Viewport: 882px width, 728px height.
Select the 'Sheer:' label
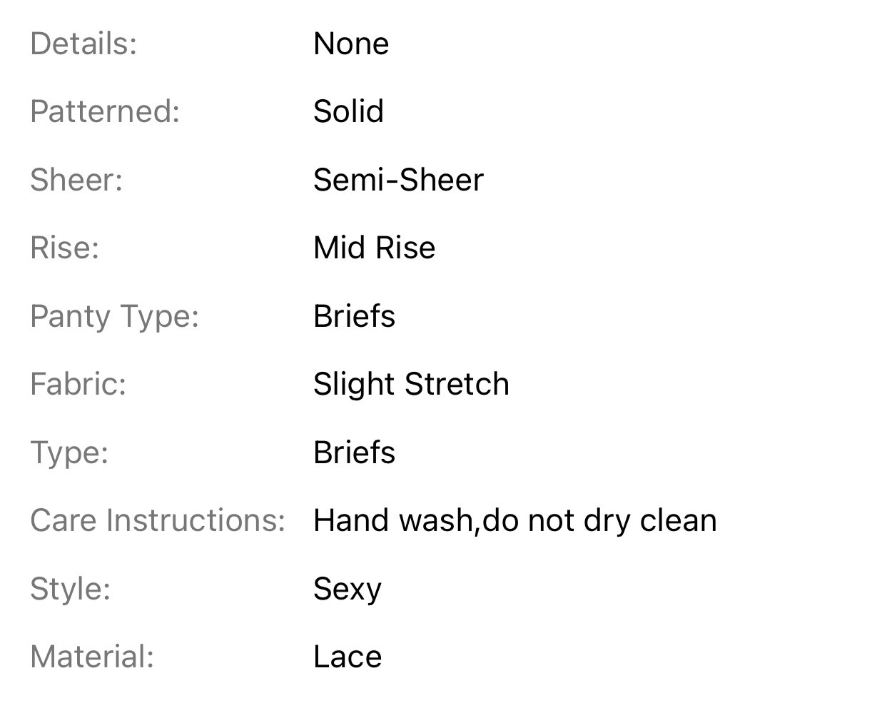pos(76,180)
